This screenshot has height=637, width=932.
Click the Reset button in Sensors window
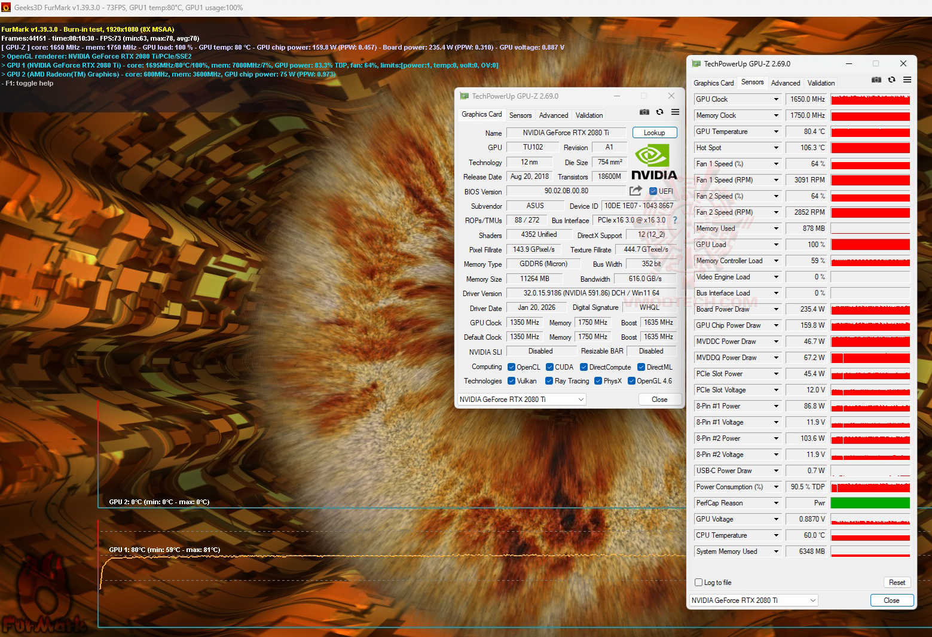tap(897, 583)
